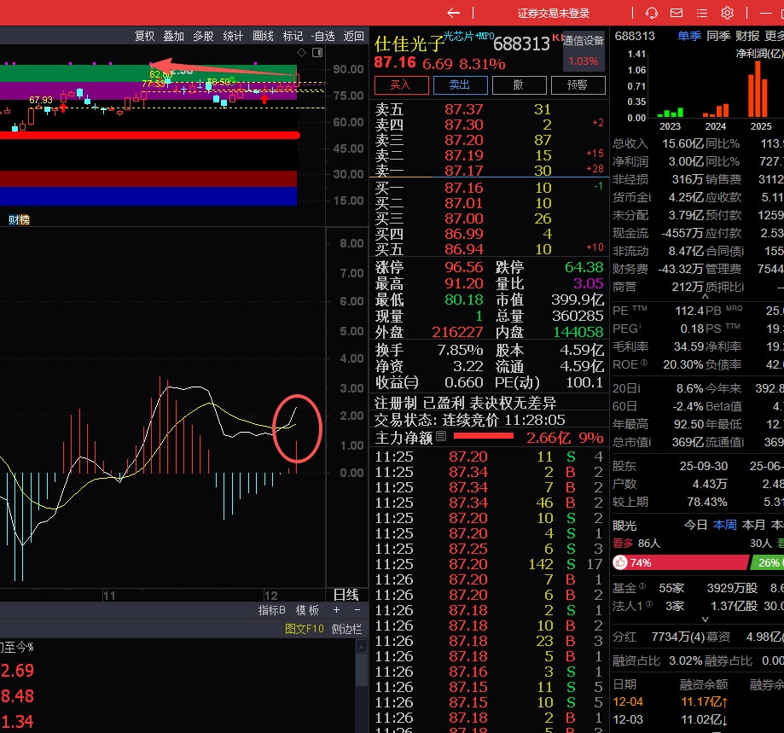The width and height of the screenshot is (784, 733).
Task: Open the 模板 template selector
Action: [307, 610]
